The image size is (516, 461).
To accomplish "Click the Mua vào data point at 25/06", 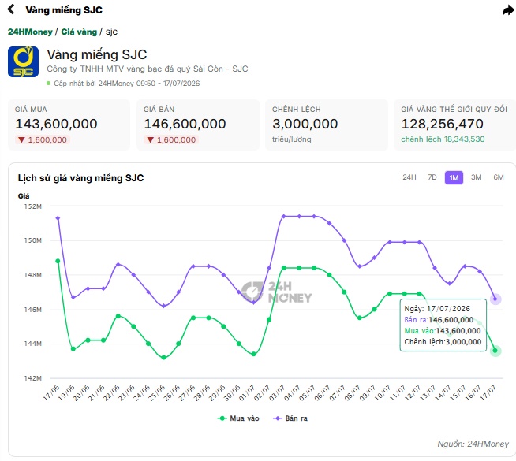I will 163,358.
